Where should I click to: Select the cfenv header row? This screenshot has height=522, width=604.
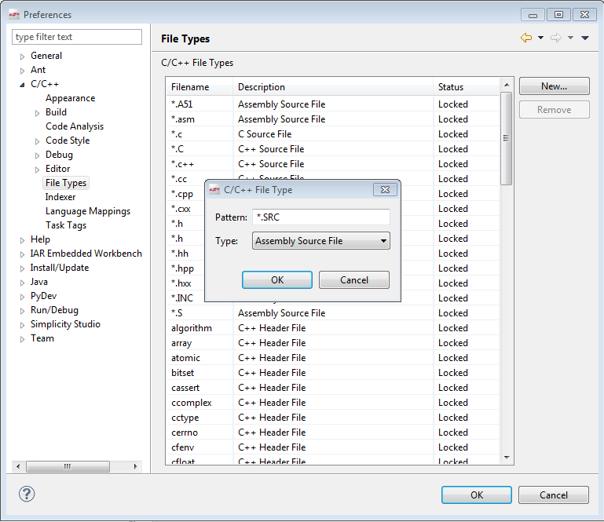(333, 447)
